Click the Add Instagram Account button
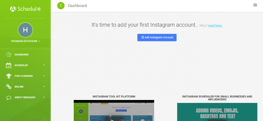263x121 pixels. coord(157,37)
